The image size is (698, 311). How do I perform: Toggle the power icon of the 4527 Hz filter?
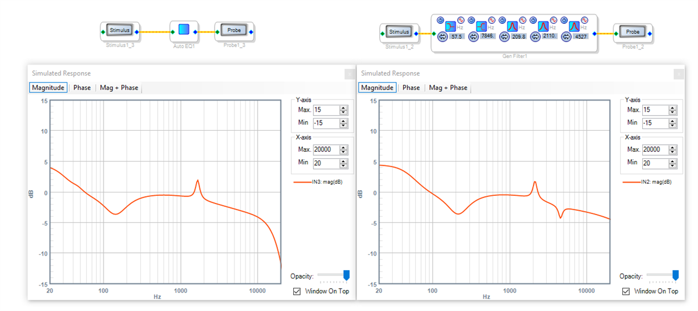pyautogui.click(x=564, y=20)
